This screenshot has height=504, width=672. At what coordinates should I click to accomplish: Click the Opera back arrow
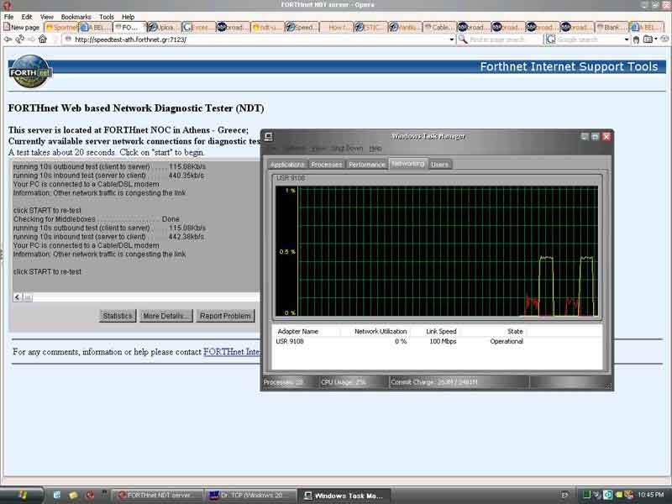pyautogui.click(x=8, y=39)
